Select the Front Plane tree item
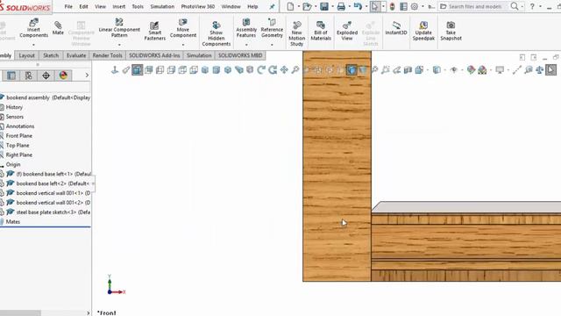Viewport: 561px width, 316px height. [x=19, y=136]
